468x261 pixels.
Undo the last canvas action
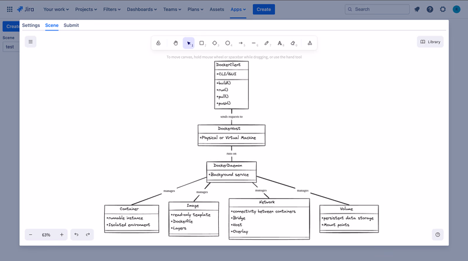77,235
